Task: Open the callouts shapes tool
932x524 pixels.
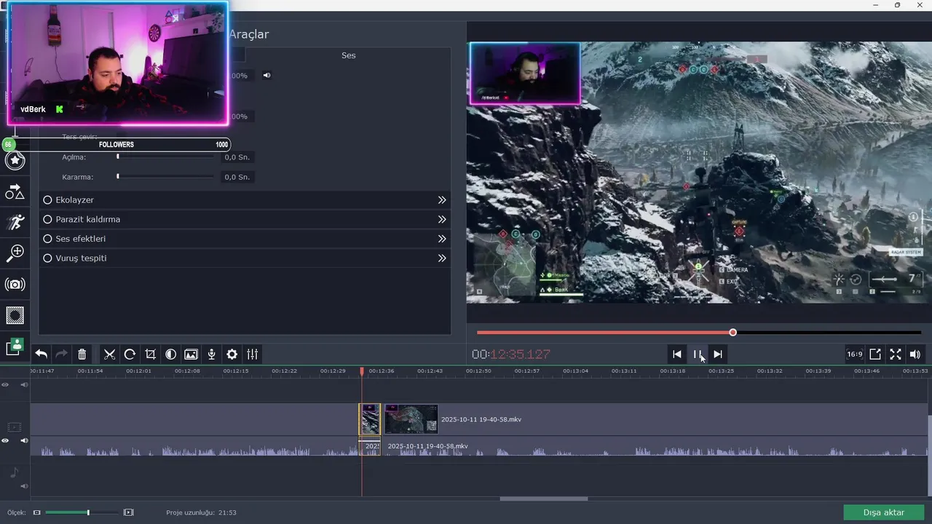Action: (15, 191)
